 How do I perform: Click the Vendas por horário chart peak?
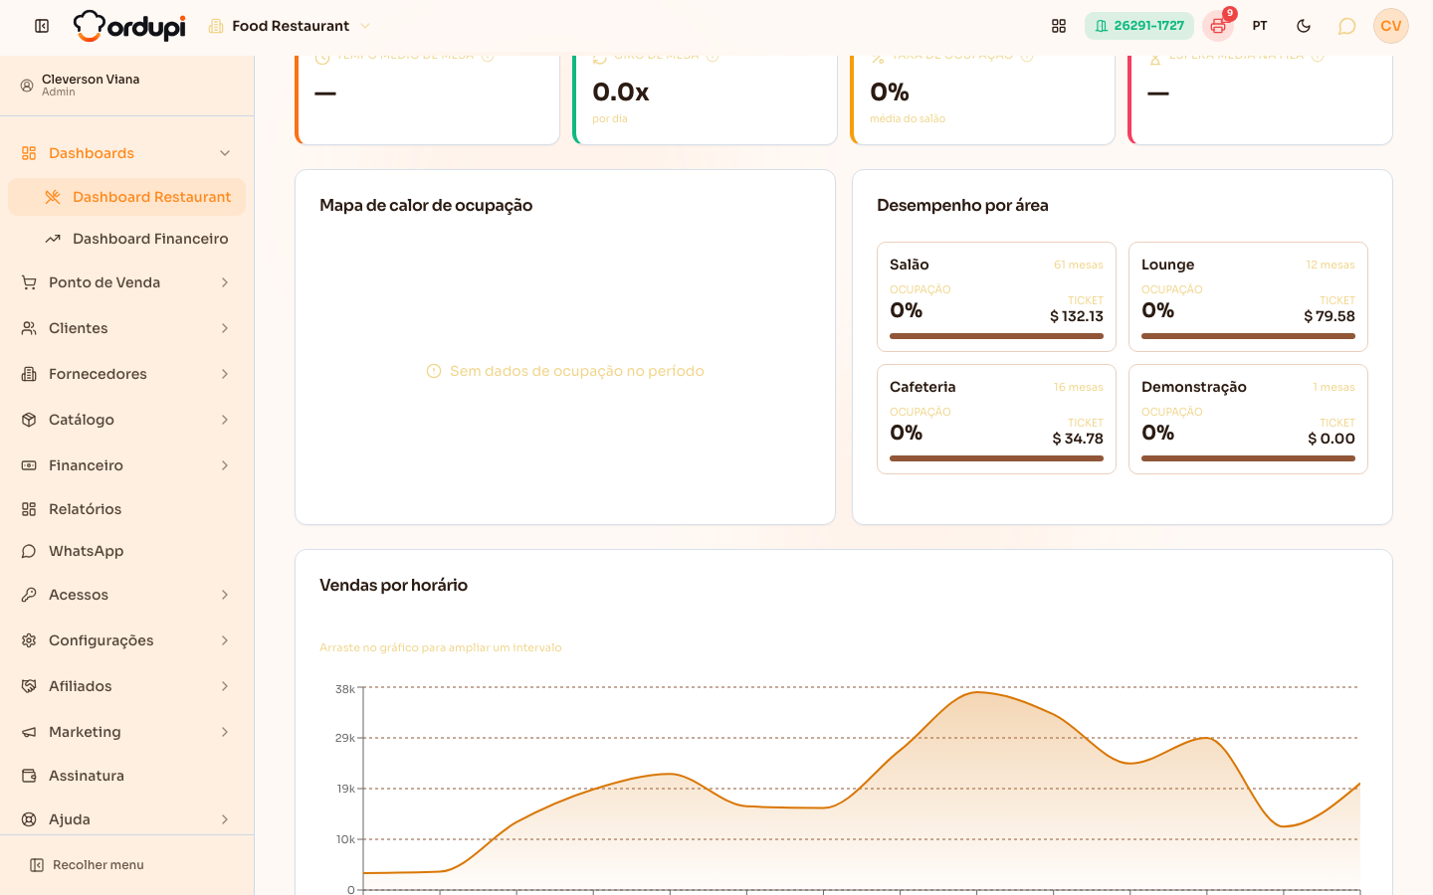pyautogui.click(x=978, y=692)
